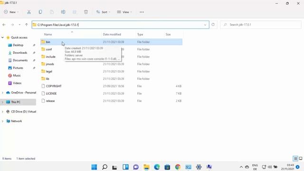Click the ENG DE language indicator
Viewport: 304px width, 171px height.
(255, 167)
